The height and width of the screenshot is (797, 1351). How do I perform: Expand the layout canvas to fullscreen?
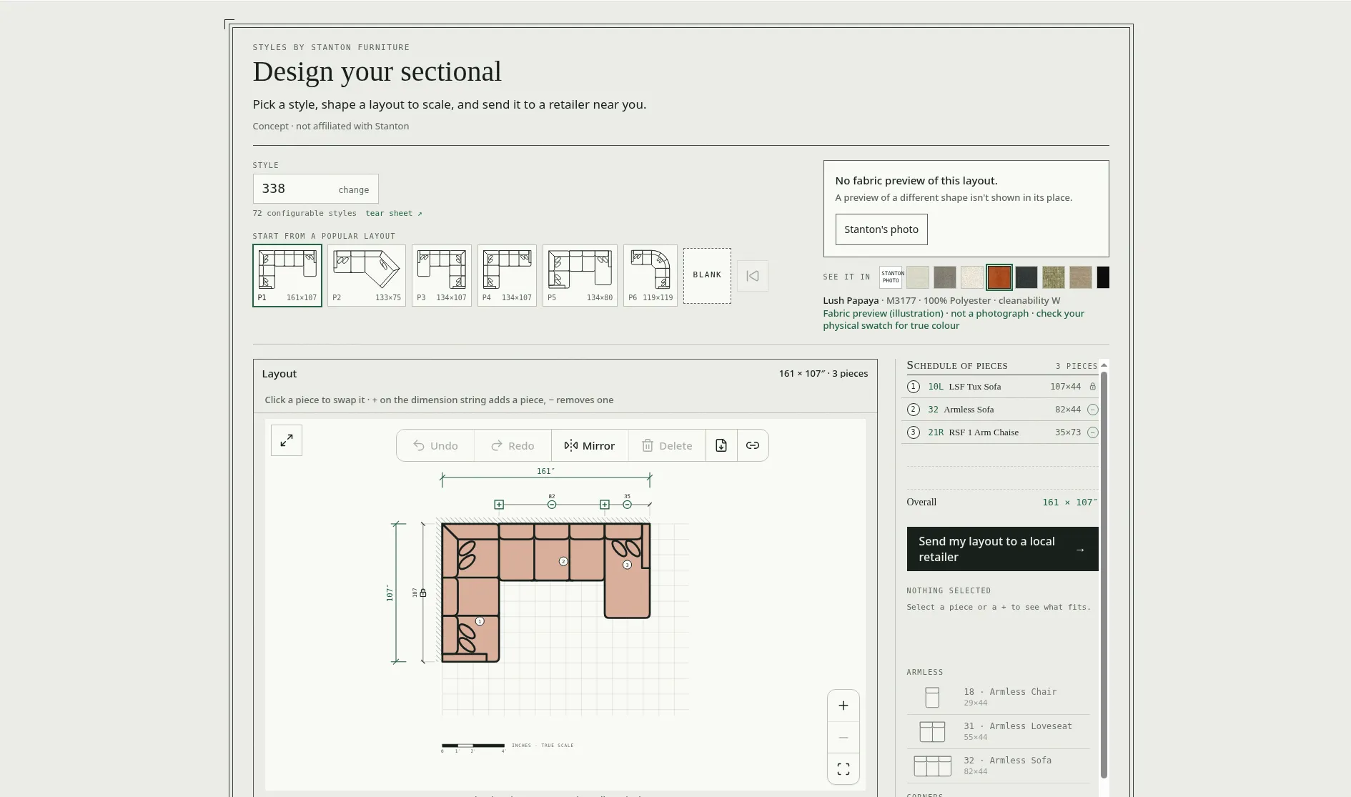pyautogui.click(x=287, y=440)
